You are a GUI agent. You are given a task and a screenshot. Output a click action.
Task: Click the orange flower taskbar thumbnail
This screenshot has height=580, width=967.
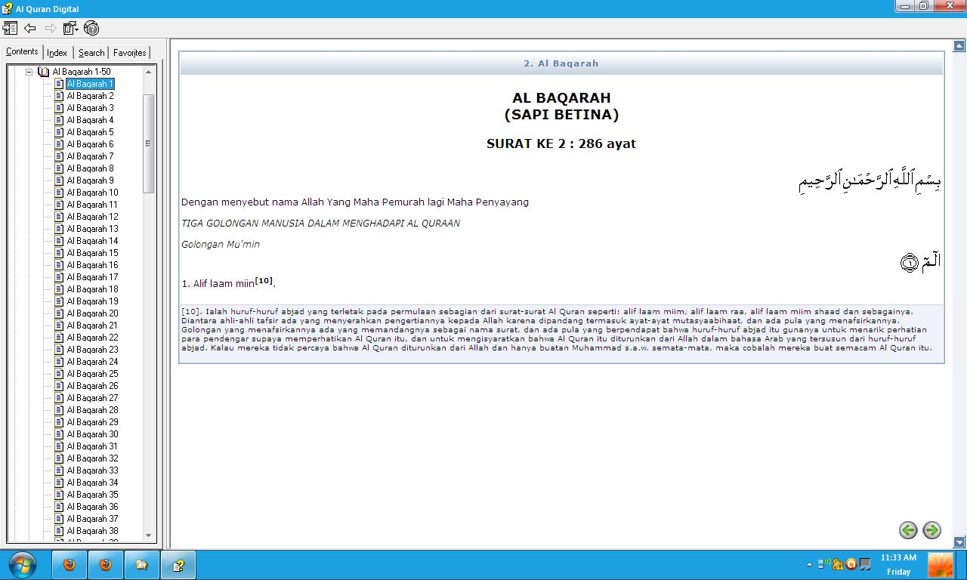tap(941, 566)
